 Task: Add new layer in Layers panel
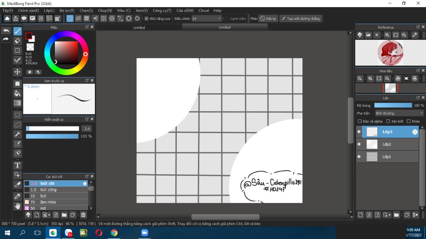(x=361, y=215)
